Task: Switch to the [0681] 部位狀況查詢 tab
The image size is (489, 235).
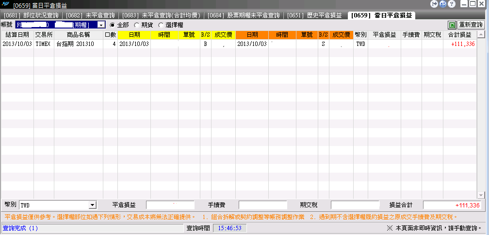Action: coord(31,15)
